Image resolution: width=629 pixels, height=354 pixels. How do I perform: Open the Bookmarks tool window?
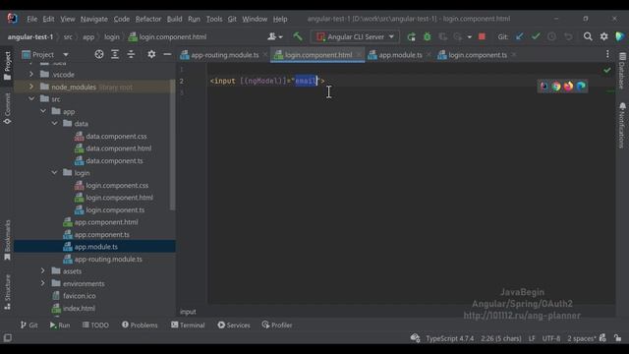(x=7, y=240)
